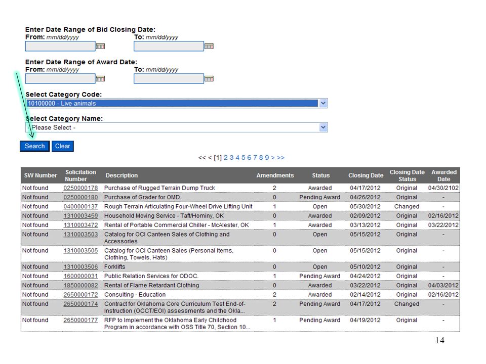Viewport: 486px width, 364px height.
Task: Go to results page 7
Action: [255, 158]
